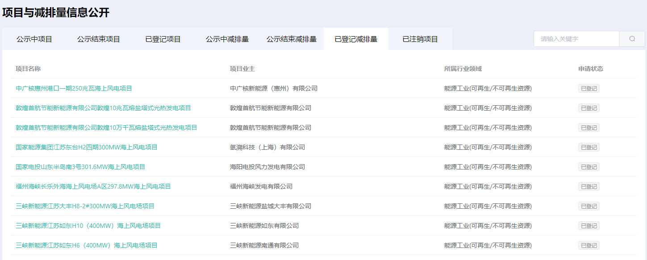Select the 已登记减排量 tab

coord(356,39)
